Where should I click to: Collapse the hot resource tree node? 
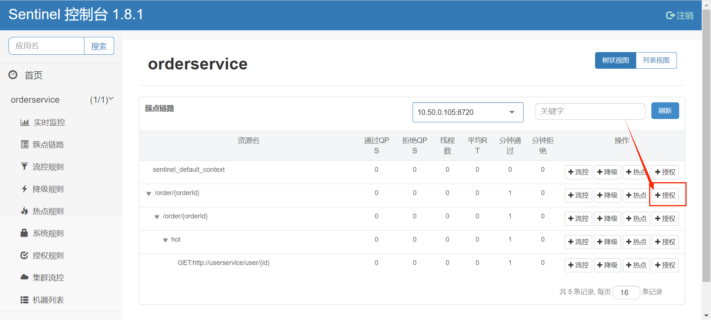pyautogui.click(x=165, y=240)
